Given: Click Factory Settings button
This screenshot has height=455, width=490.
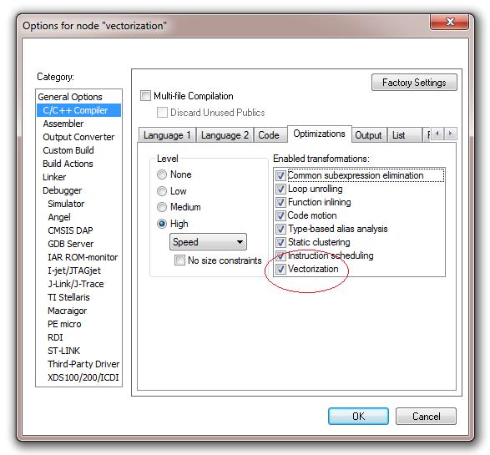Looking at the screenshot, I should (414, 83).
